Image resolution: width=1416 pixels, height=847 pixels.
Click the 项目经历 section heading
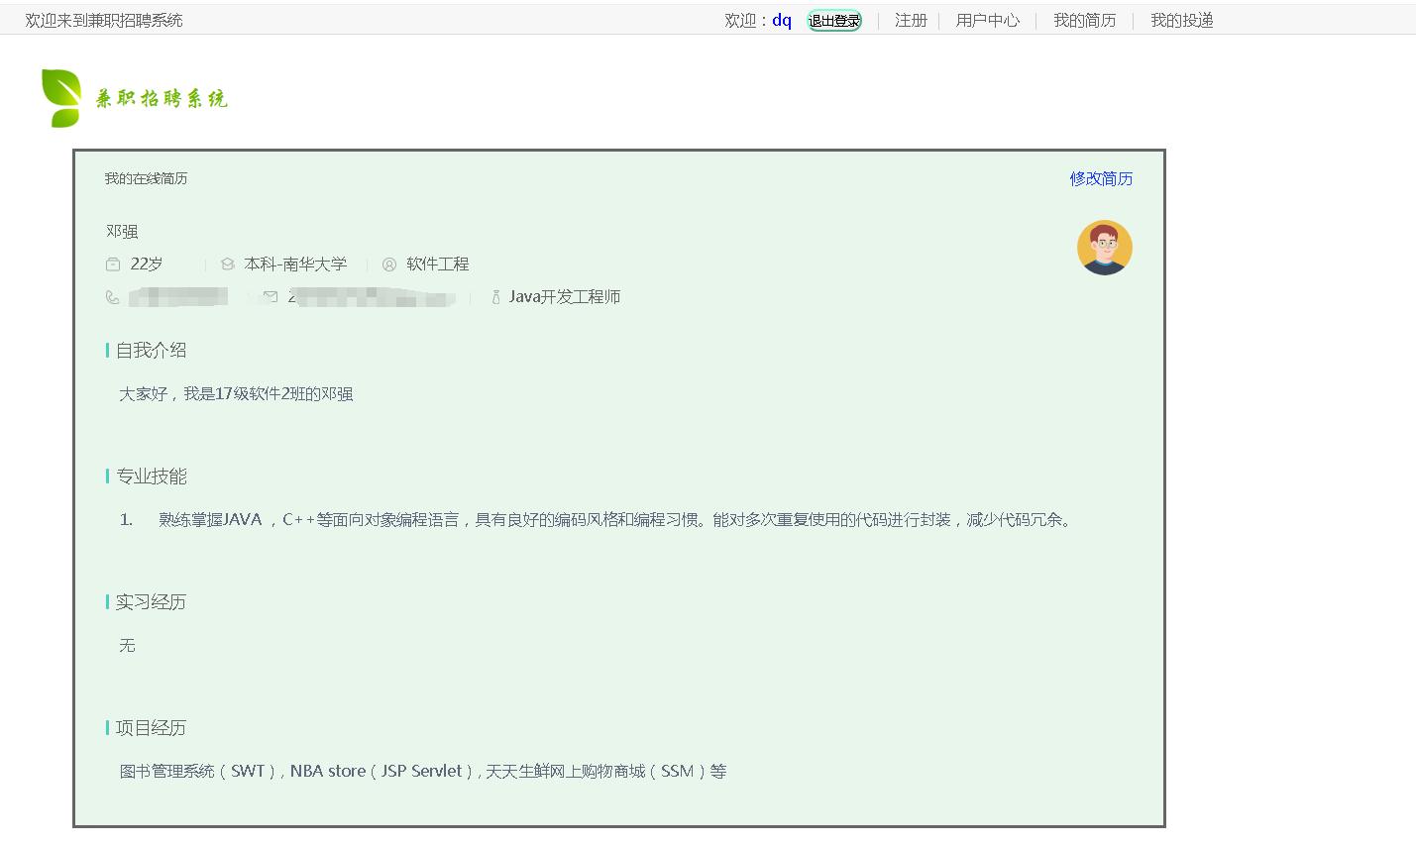tap(149, 728)
